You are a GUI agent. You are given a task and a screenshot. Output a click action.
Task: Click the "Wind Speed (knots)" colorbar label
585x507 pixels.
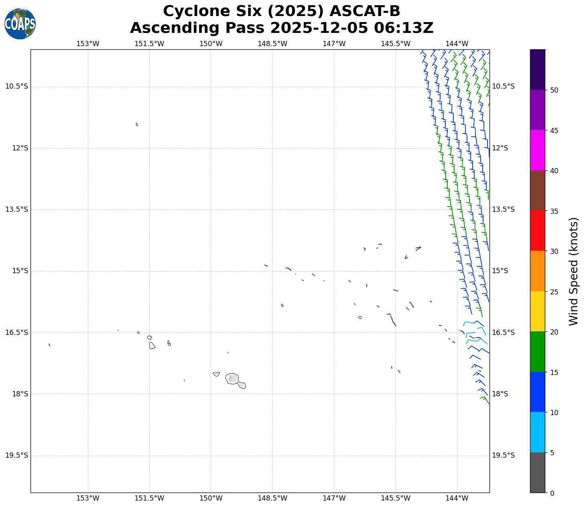point(574,271)
